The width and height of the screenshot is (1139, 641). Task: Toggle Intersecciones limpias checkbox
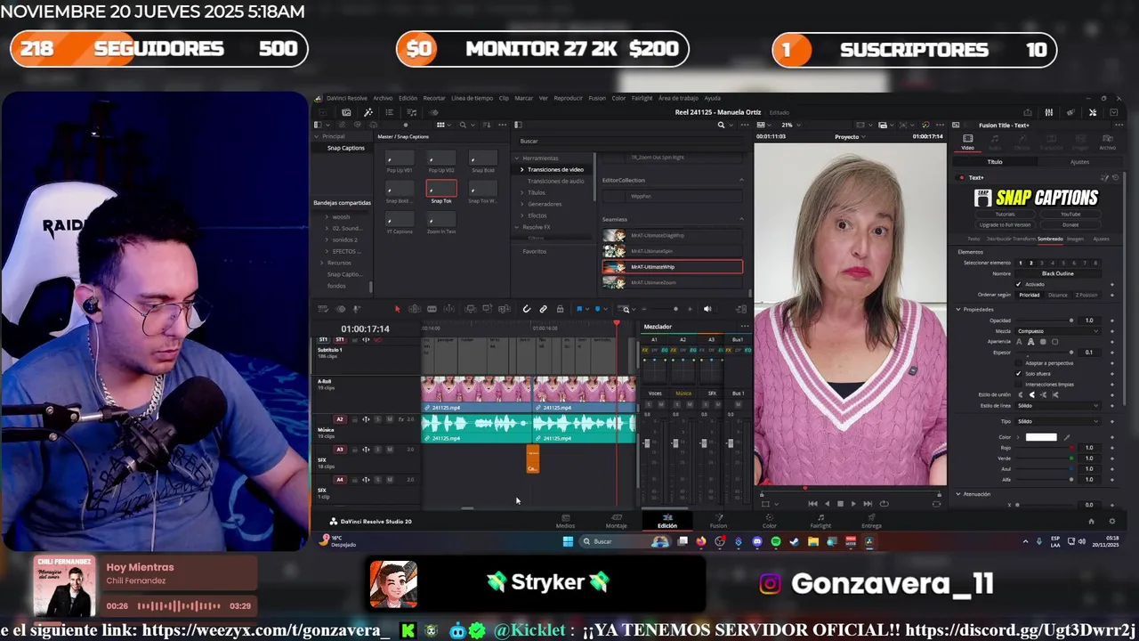coord(1019,385)
